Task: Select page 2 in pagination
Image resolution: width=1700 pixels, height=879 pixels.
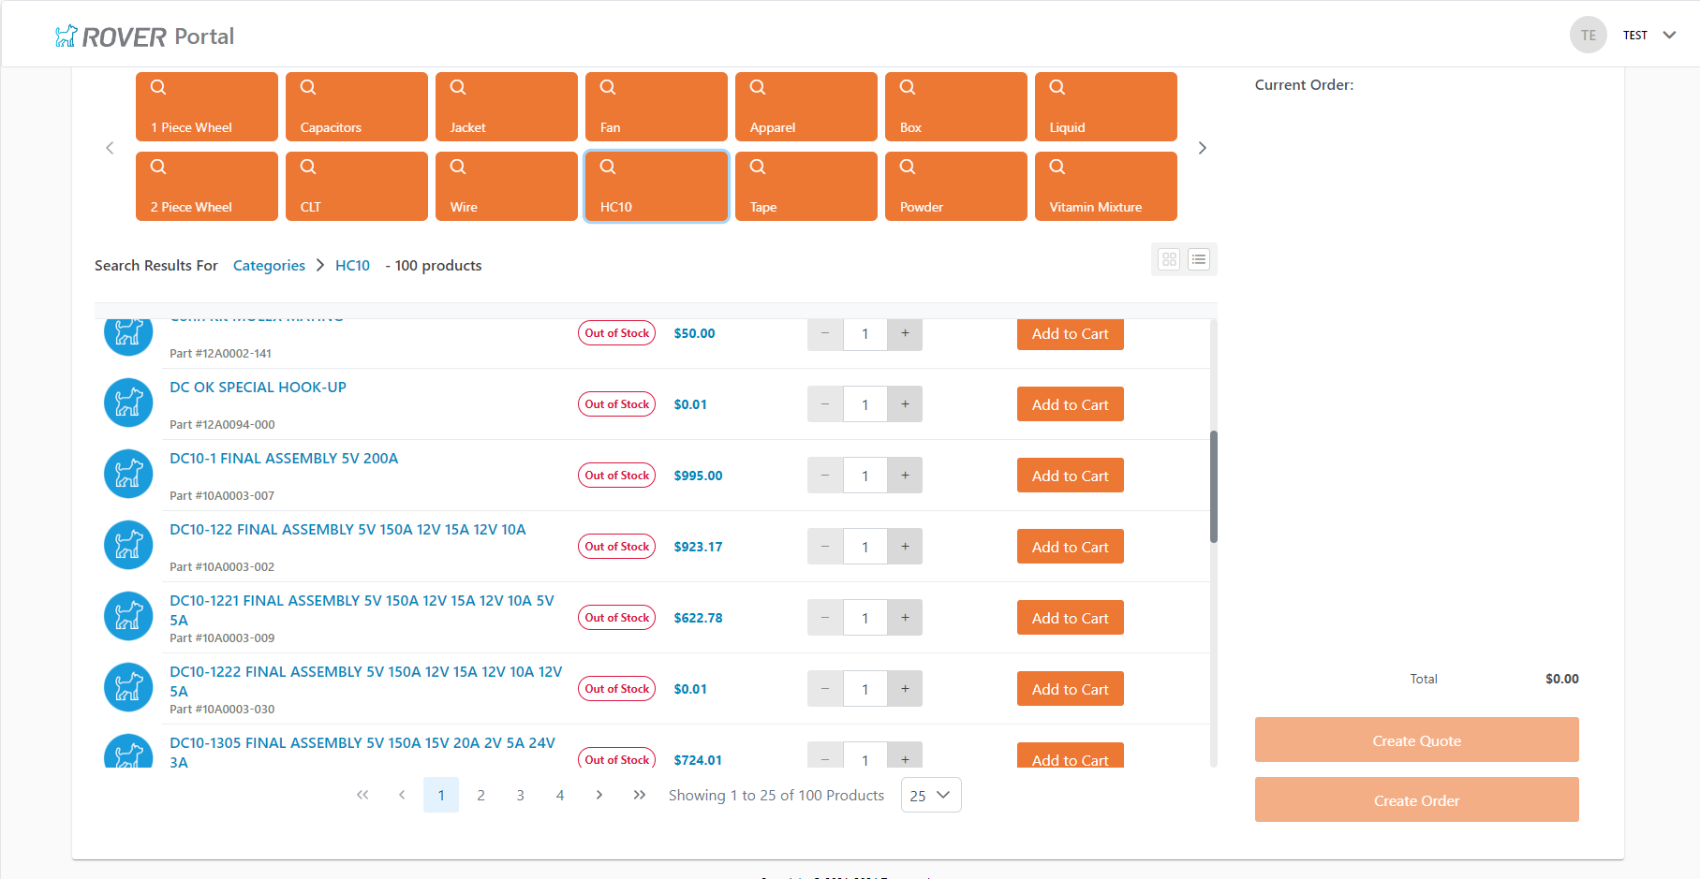Action: click(480, 795)
